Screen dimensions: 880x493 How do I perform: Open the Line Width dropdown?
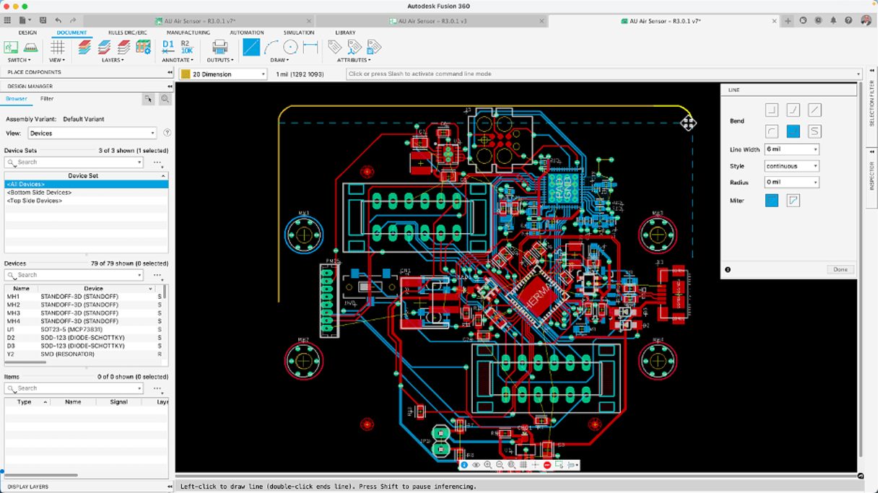[792, 149]
